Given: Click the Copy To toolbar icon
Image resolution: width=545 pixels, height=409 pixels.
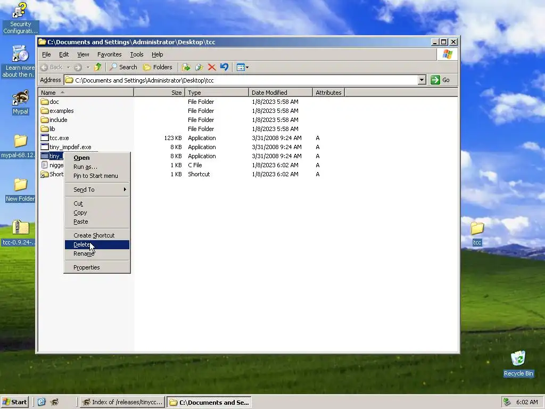Looking at the screenshot, I should 199,67.
